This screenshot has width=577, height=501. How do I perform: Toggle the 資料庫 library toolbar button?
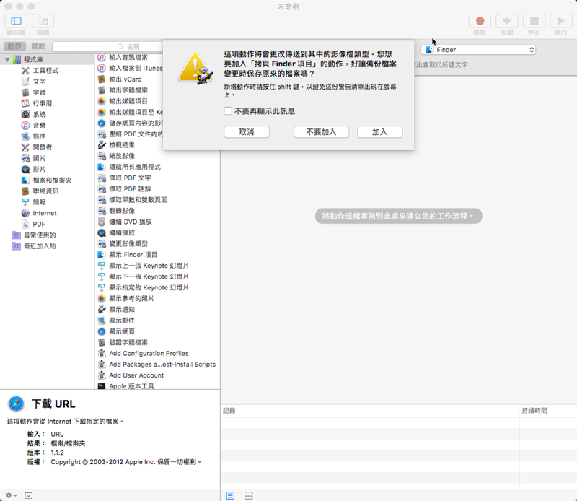pyautogui.click(x=16, y=21)
